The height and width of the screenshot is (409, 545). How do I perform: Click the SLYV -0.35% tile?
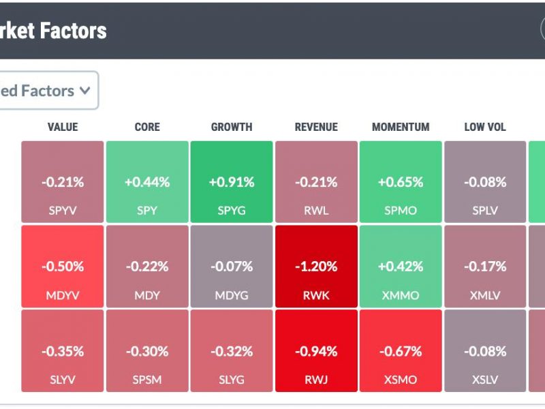[x=63, y=351]
